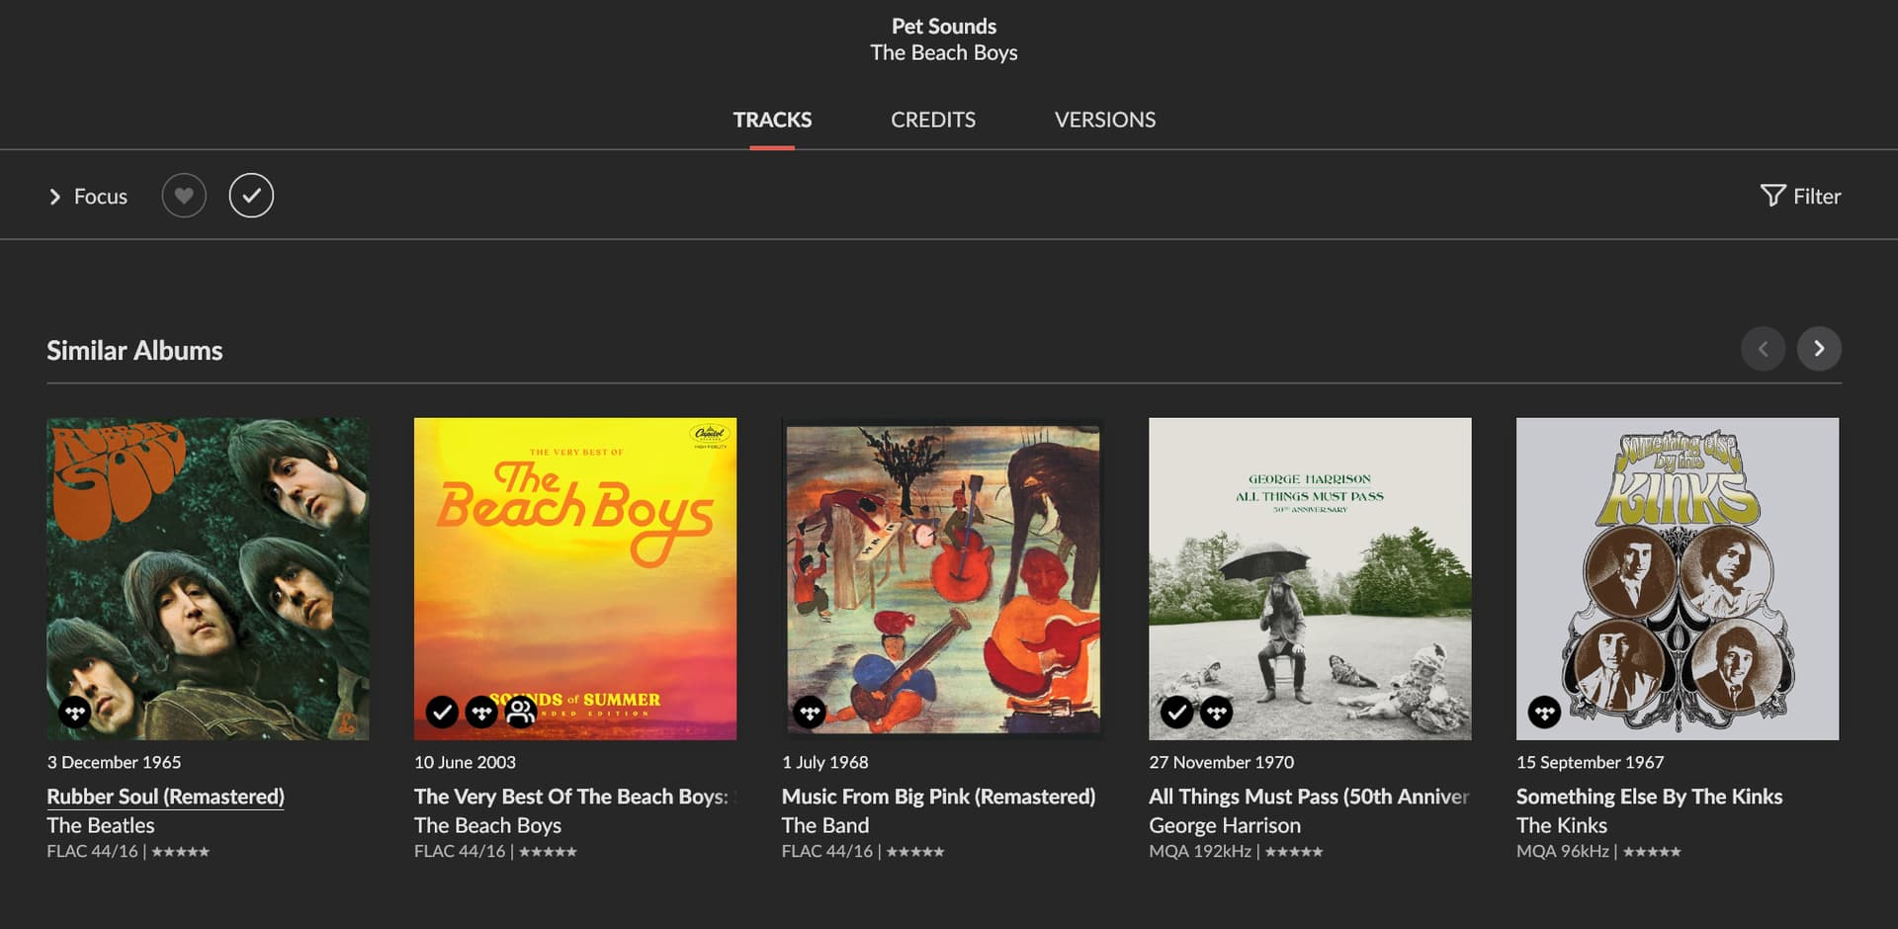Go to George Harrison artist page

coord(1225,825)
